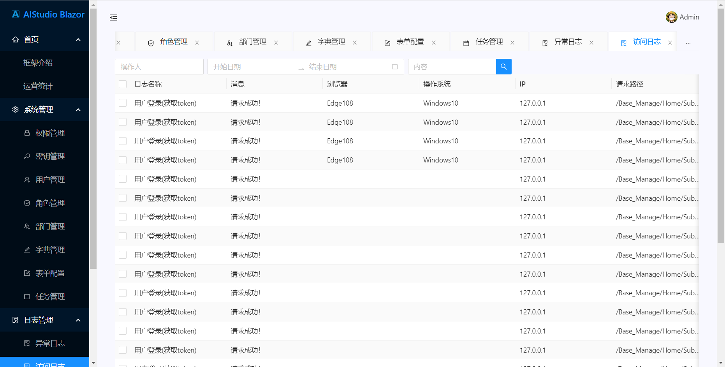Open the date picker calendar icon
The image size is (725, 367).
394,67
